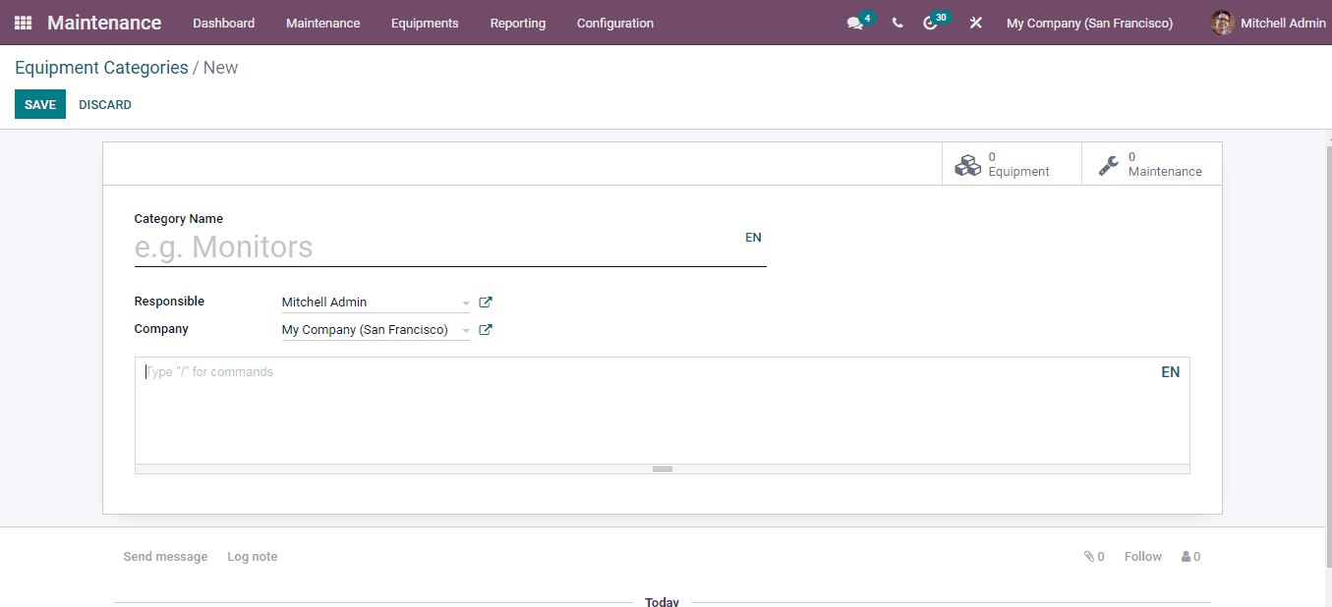Open the messaging conversations icon
1332x607 pixels.
point(854,22)
